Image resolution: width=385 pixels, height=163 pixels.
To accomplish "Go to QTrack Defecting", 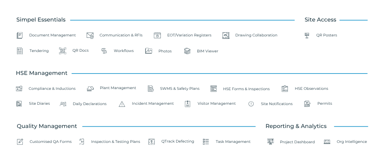I will pyautogui.click(x=178, y=141).
